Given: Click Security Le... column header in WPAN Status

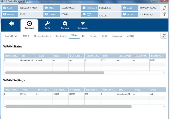Looking at the screenshot, I should pyautogui.click(x=93, y=56).
